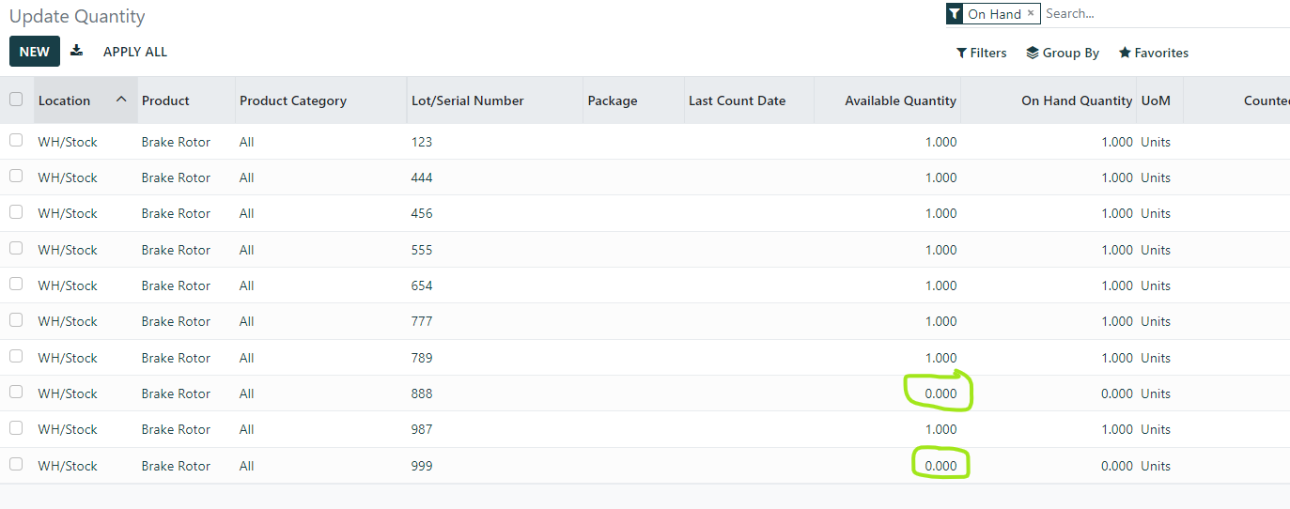Remove the On Hand filter tag

1031,13
